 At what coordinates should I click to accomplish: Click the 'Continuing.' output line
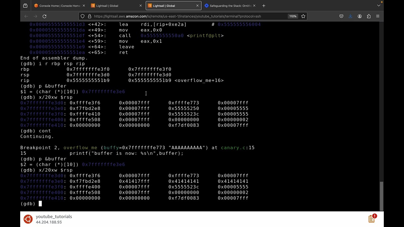(x=37, y=137)
